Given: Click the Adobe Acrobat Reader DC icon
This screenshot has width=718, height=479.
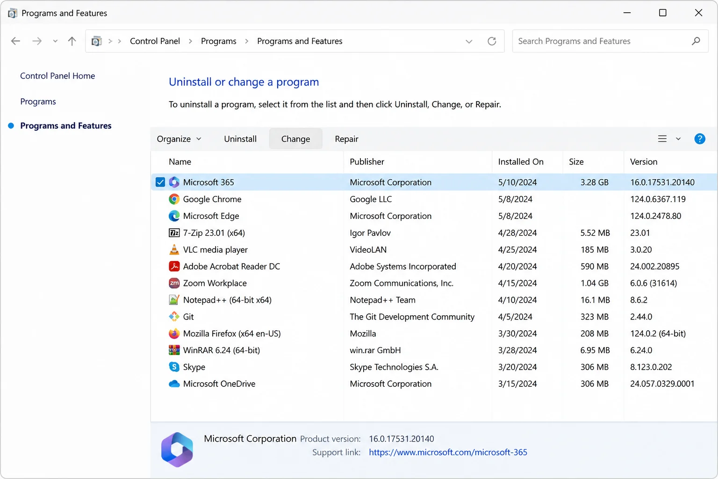Looking at the screenshot, I should [x=174, y=266].
